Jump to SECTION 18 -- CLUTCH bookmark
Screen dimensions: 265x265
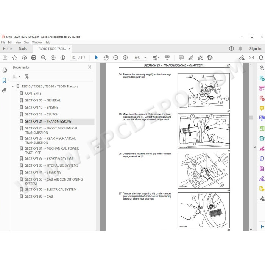click(42, 114)
